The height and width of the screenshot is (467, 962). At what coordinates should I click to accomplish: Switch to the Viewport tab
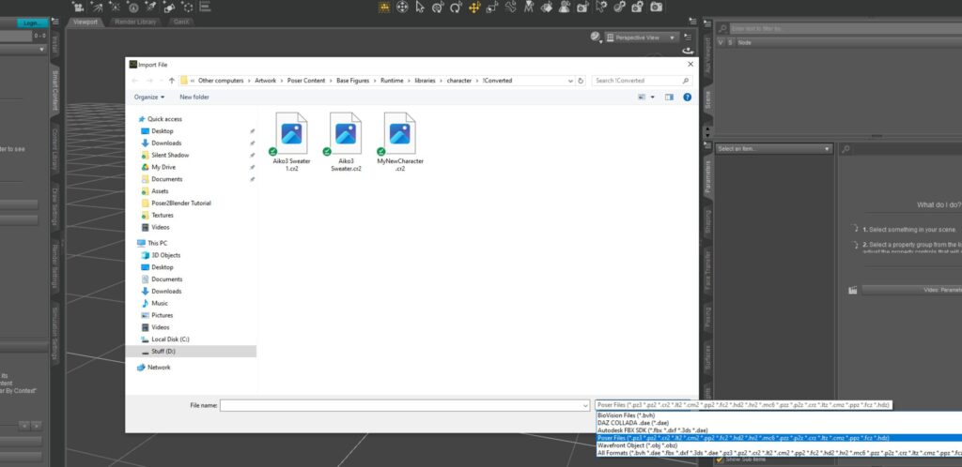pos(85,22)
